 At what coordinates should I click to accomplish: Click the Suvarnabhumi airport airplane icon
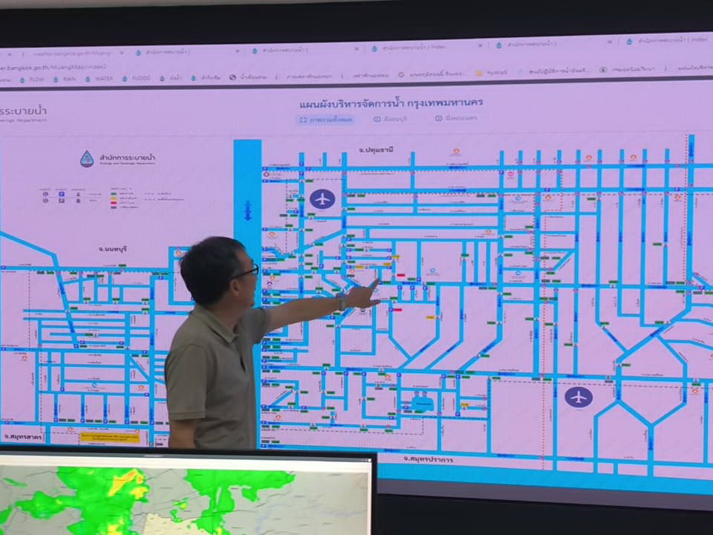(579, 396)
